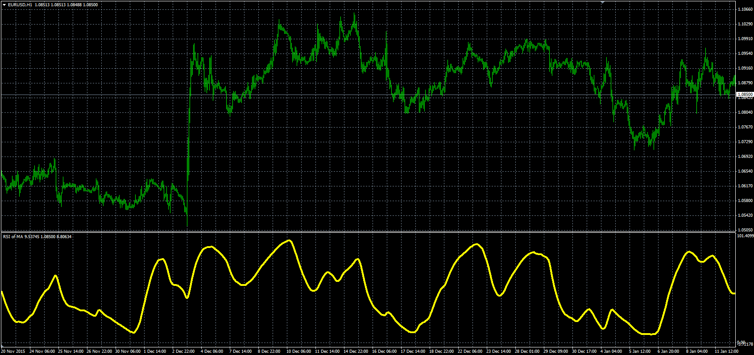
Task: Click the 18 Dec 22:00 time label
Action: point(442,351)
